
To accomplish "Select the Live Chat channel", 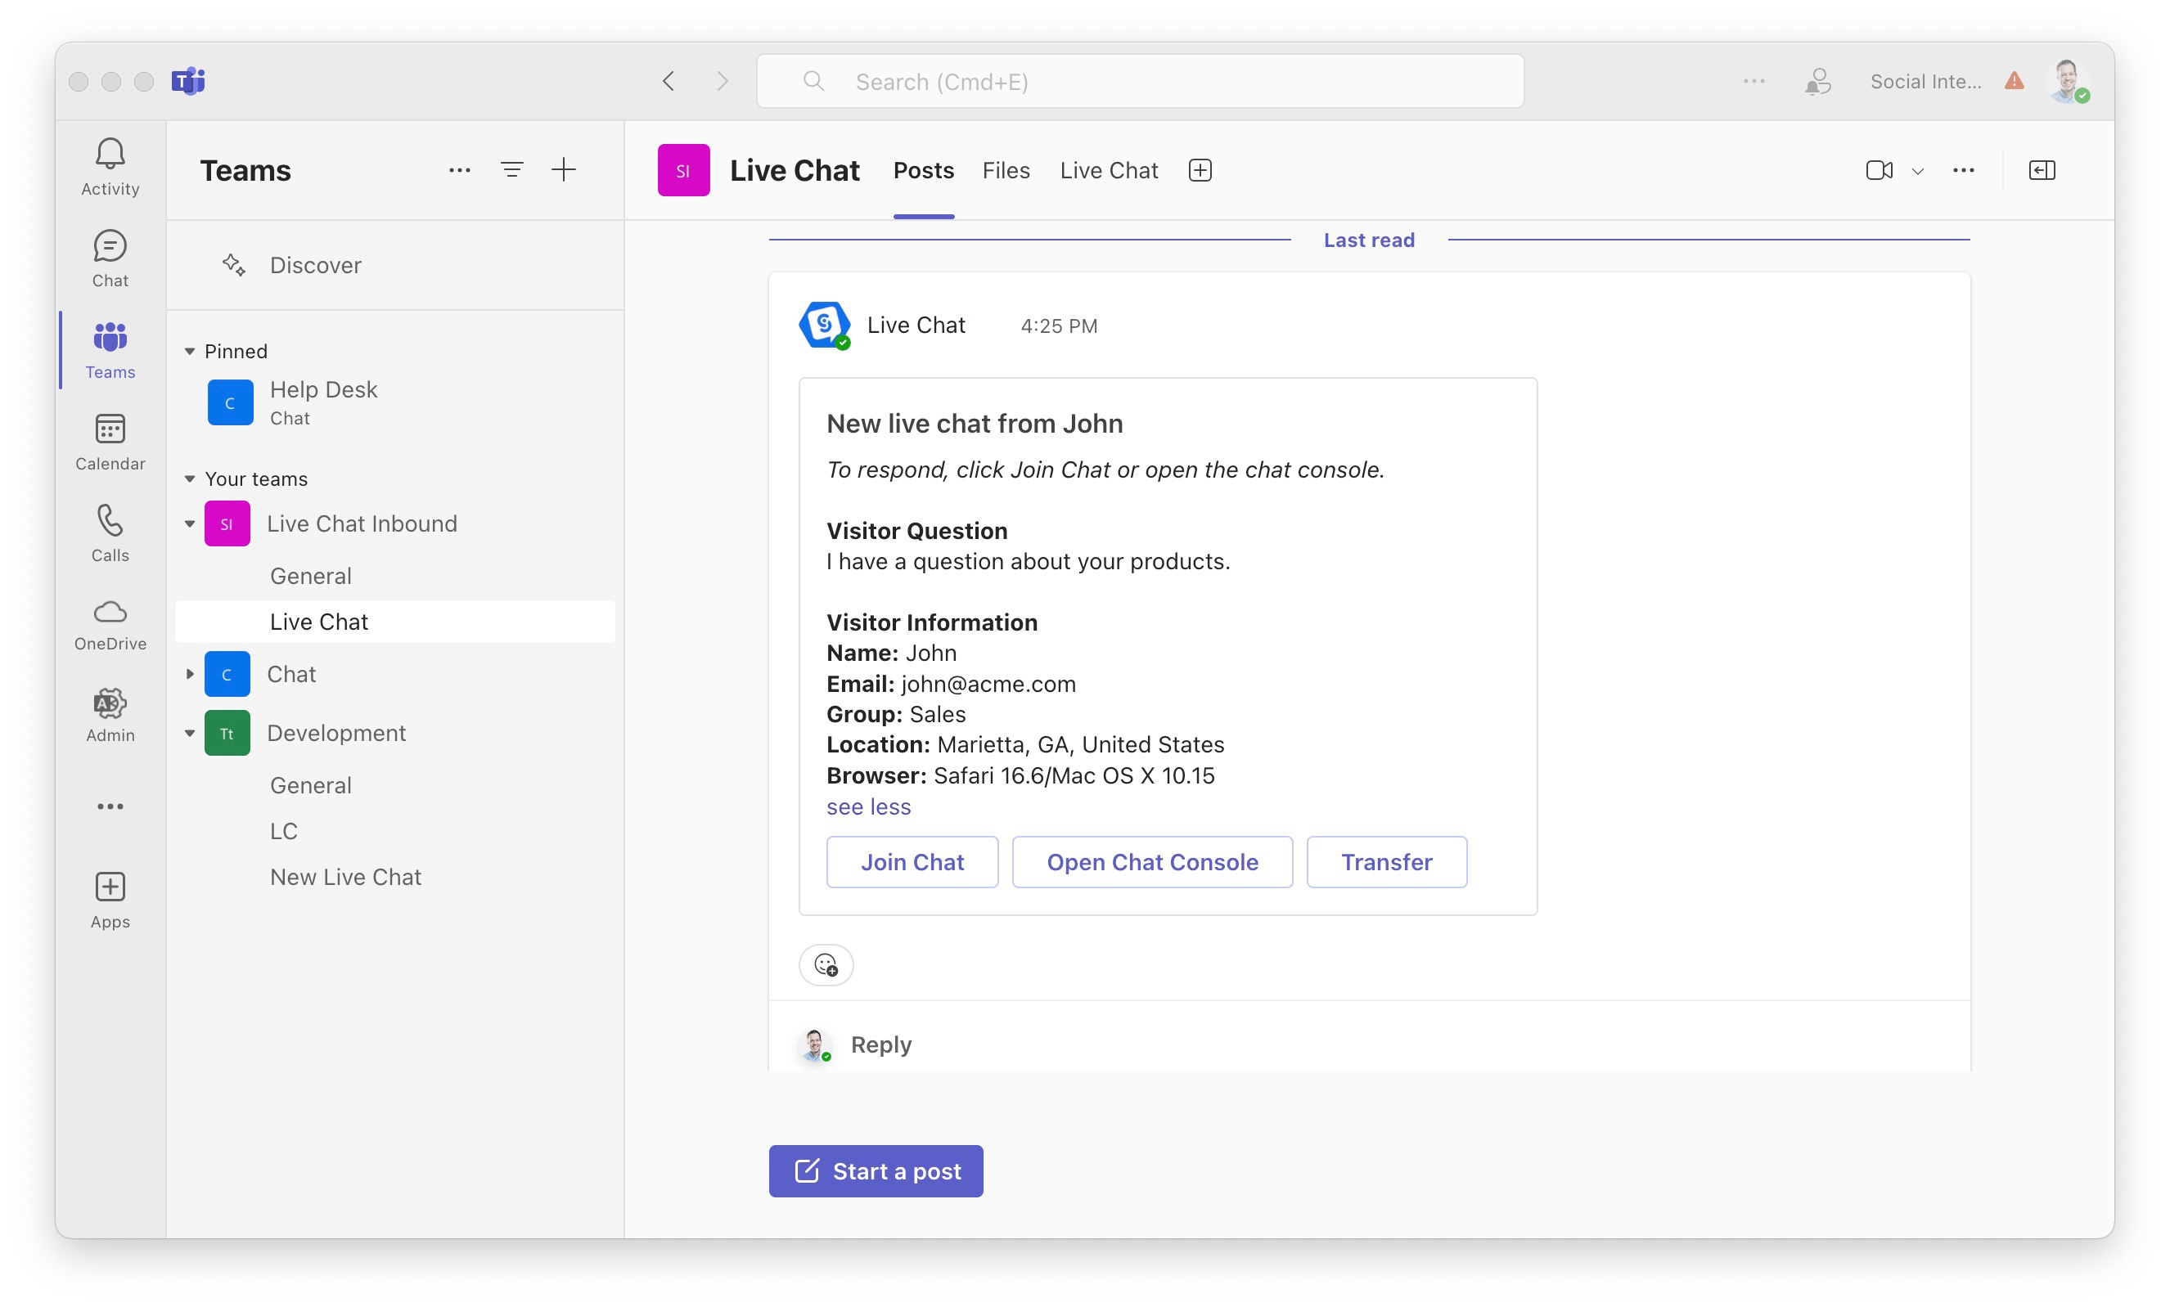I will pos(394,622).
